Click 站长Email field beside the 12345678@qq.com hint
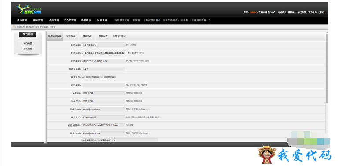This screenshot has height=166, width=339. (103, 133)
